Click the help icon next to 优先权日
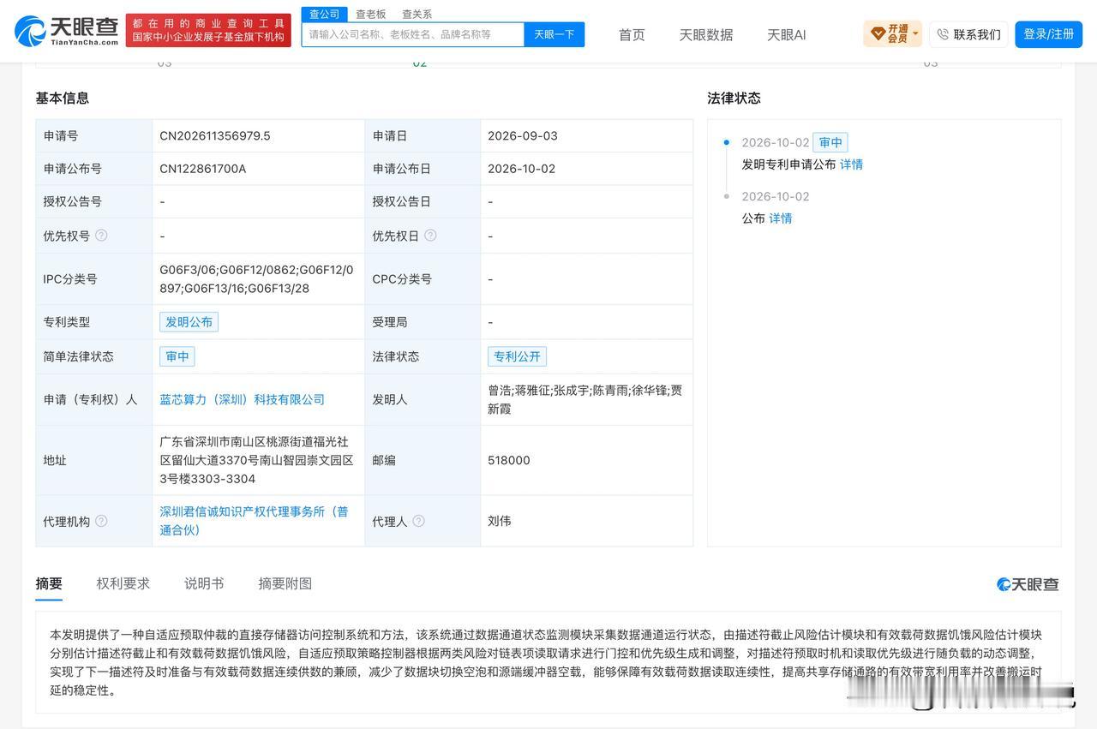 [x=430, y=235]
